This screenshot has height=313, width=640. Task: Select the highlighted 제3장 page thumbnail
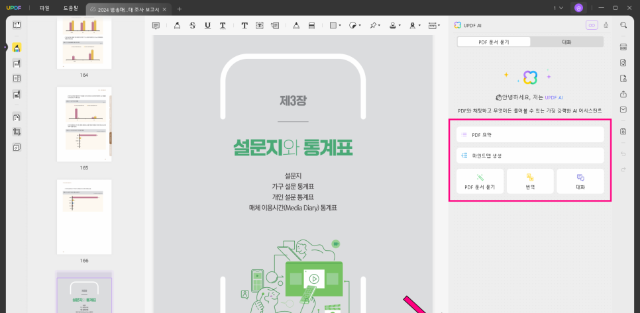tap(84, 296)
